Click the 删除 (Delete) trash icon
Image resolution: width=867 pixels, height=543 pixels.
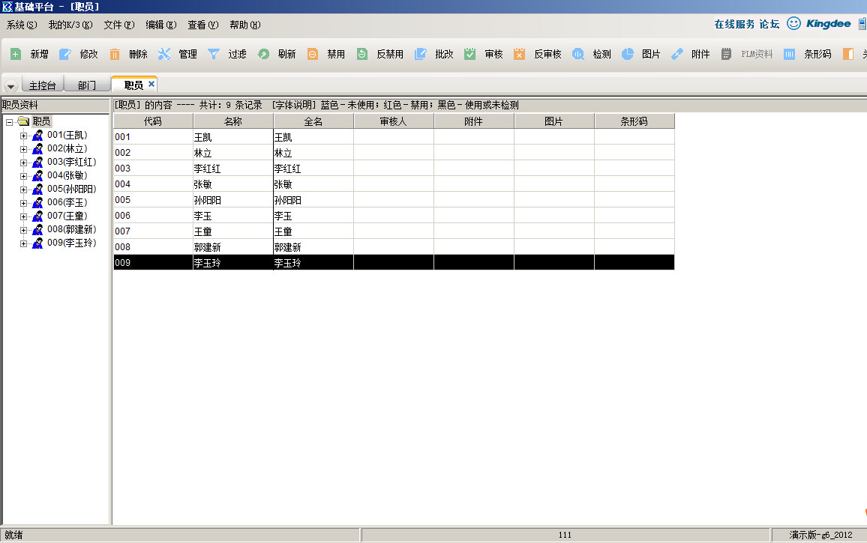click(115, 54)
